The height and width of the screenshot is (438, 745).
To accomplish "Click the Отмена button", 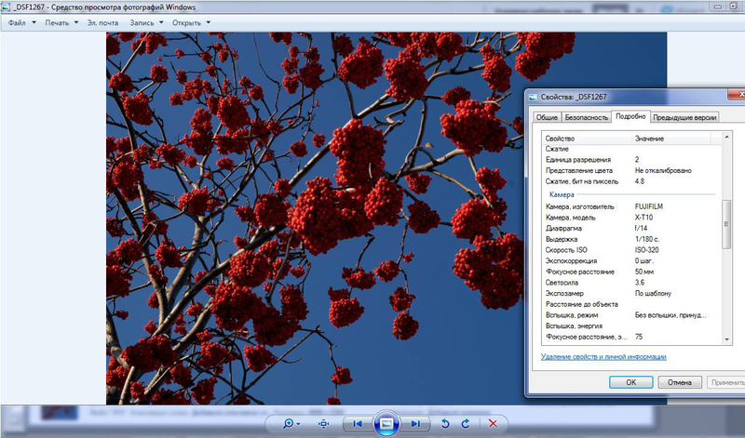I will click(680, 382).
